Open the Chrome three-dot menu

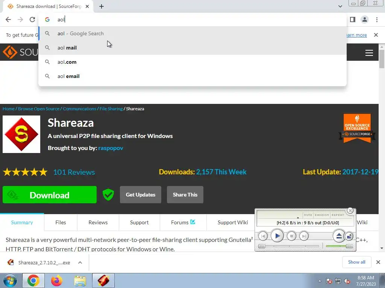point(377,19)
